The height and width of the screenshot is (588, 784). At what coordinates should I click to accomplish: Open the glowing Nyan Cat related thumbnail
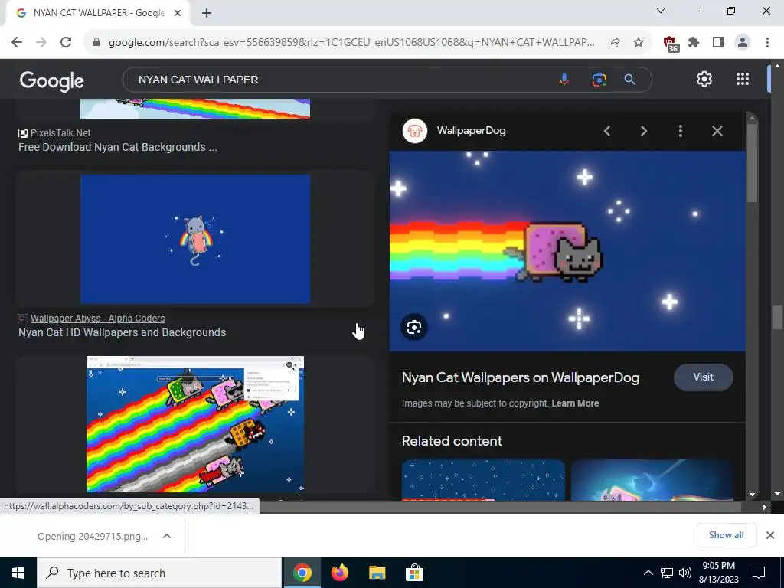coord(652,480)
